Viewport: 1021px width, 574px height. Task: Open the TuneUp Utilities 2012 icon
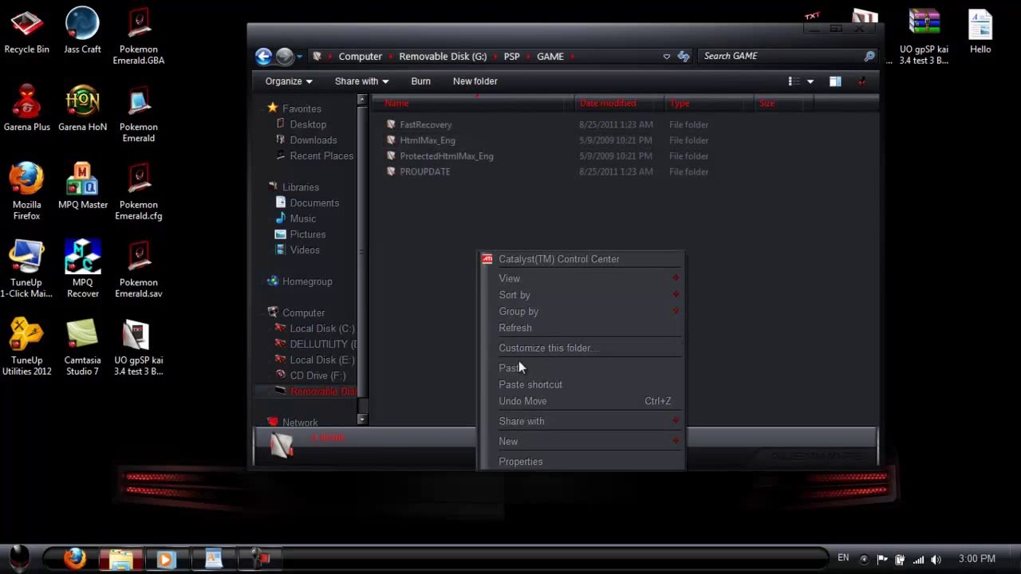pos(26,347)
